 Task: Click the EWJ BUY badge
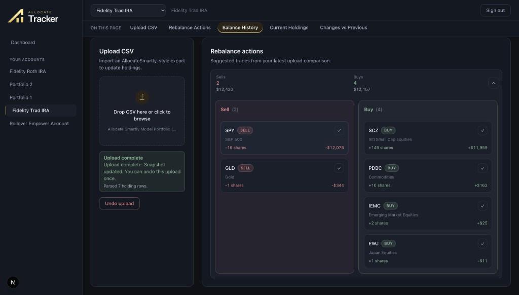pos(388,243)
